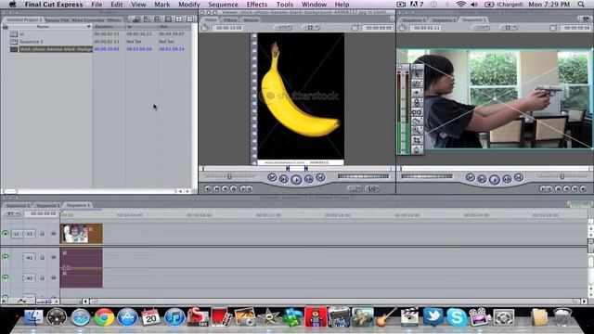Click Play In to Out in Canvas
The width and height of the screenshot is (594, 334).
coord(482,179)
